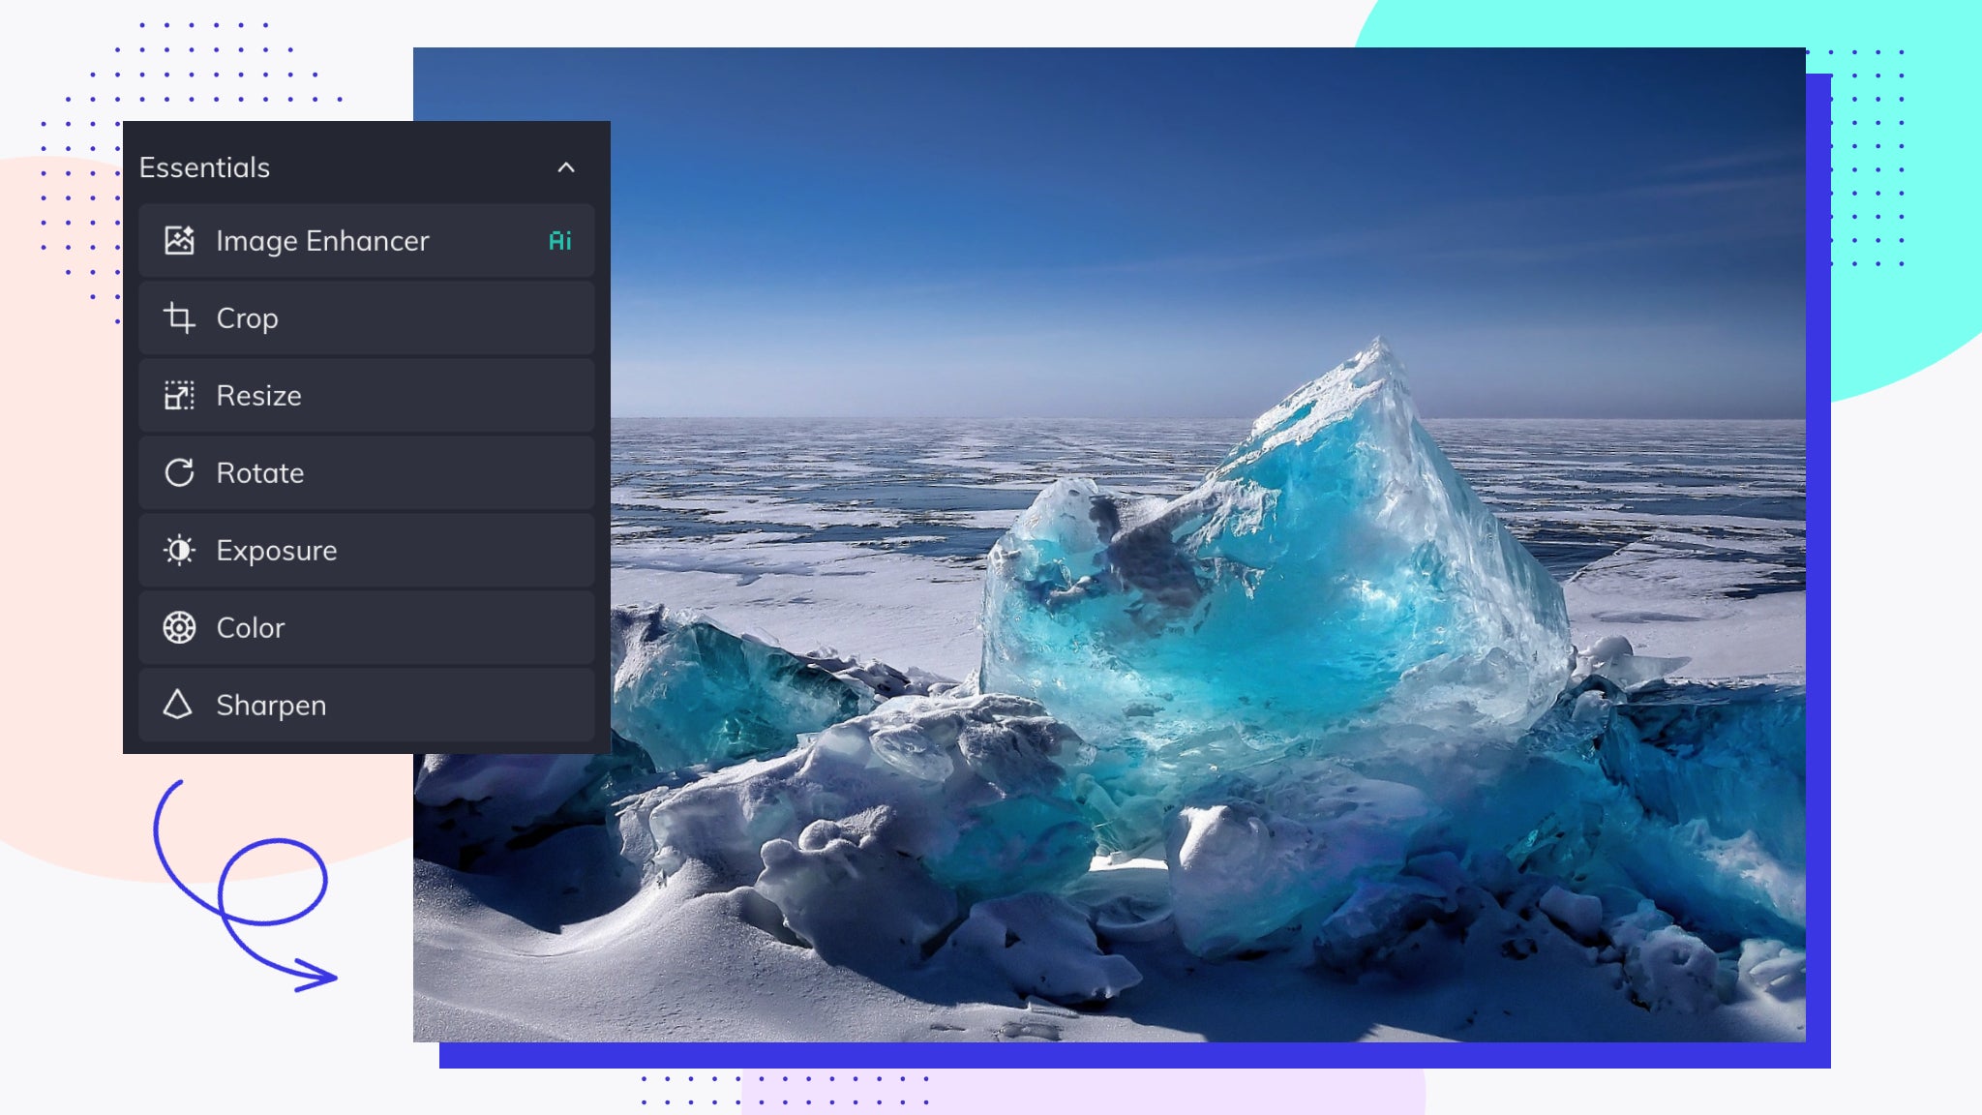
Task: Click the Color wheel icon
Action: click(x=179, y=627)
